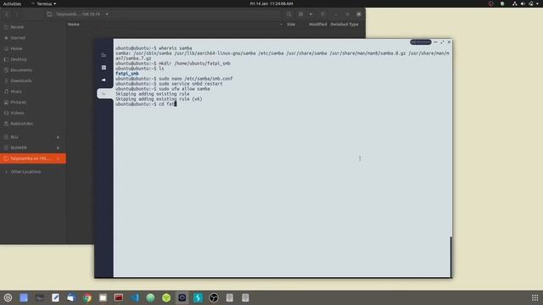The height and width of the screenshot is (305, 543).
Task: Go back in the Files window
Action: (7, 14)
